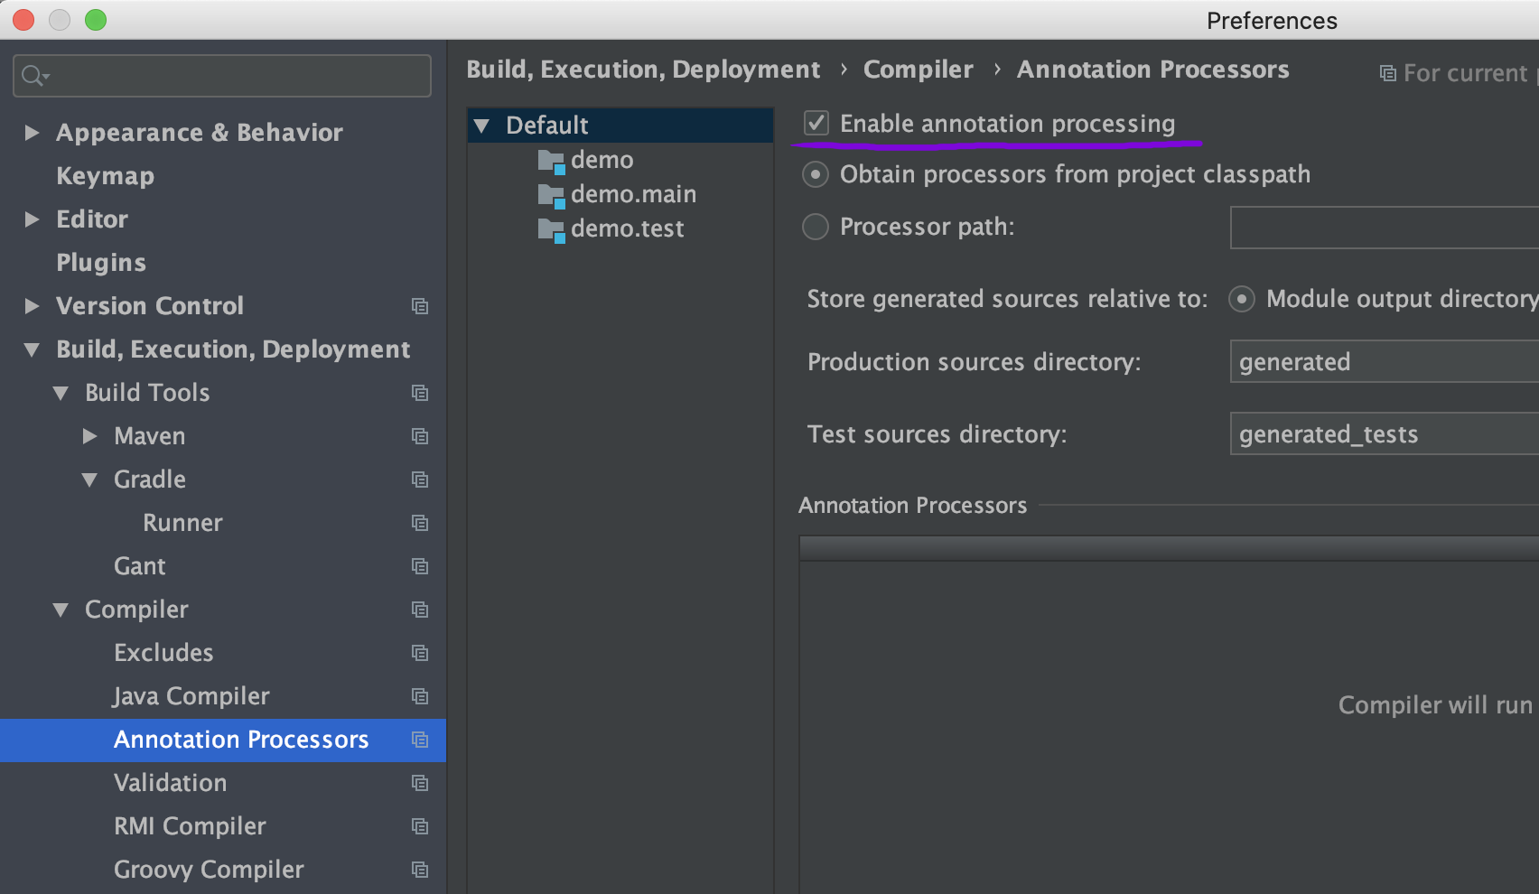Collapse the Build Tools tree node
The height and width of the screenshot is (894, 1539).
[x=61, y=393]
